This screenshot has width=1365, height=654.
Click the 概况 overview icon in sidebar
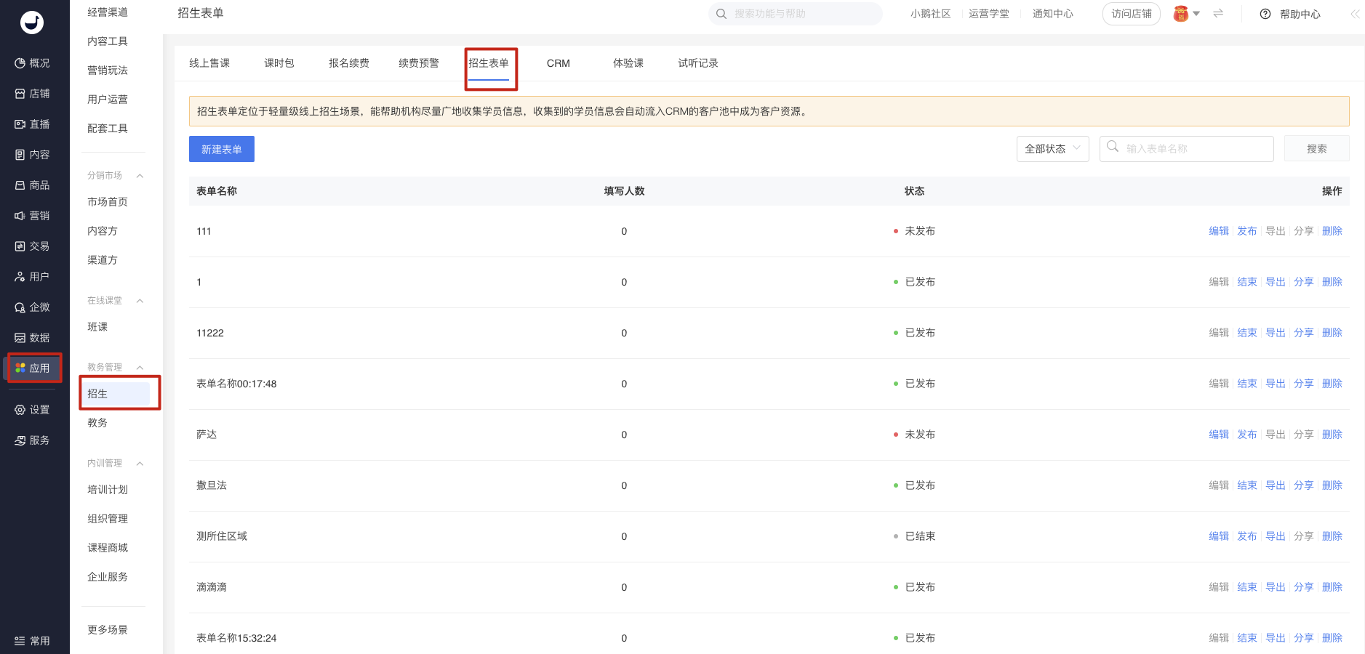[x=20, y=63]
